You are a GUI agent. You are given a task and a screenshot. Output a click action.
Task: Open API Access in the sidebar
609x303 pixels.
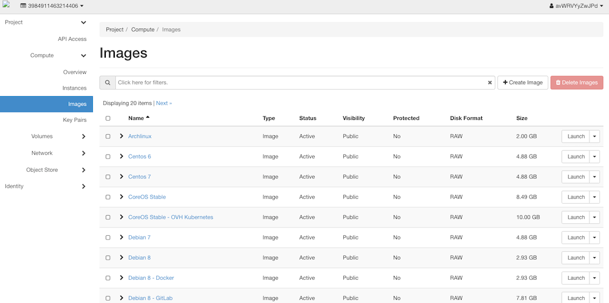(x=72, y=39)
